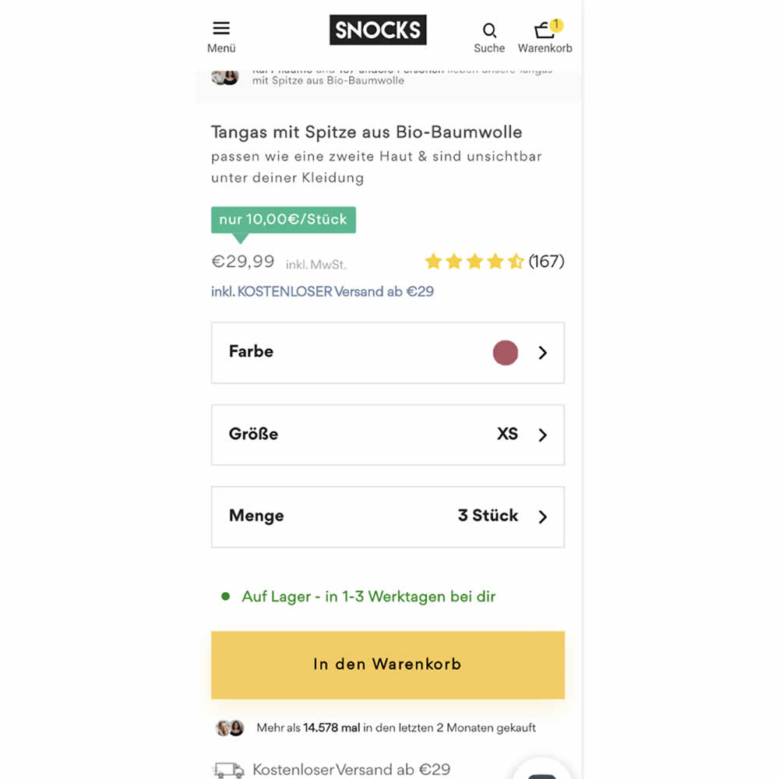Open the Warenkorb shopping cart icon
The image size is (779, 779).
pos(544,31)
